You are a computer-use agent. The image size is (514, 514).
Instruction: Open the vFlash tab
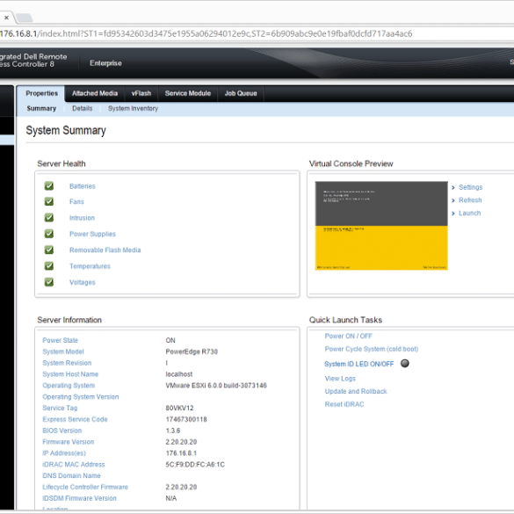tap(141, 93)
